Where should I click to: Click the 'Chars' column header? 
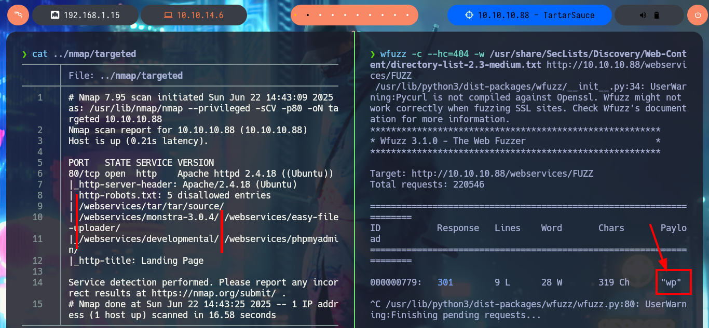[611, 228]
